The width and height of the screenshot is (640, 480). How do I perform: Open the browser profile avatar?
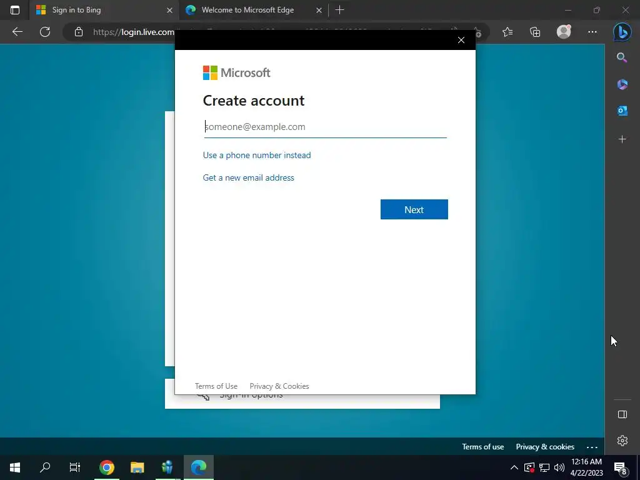(x=564, y=32)
